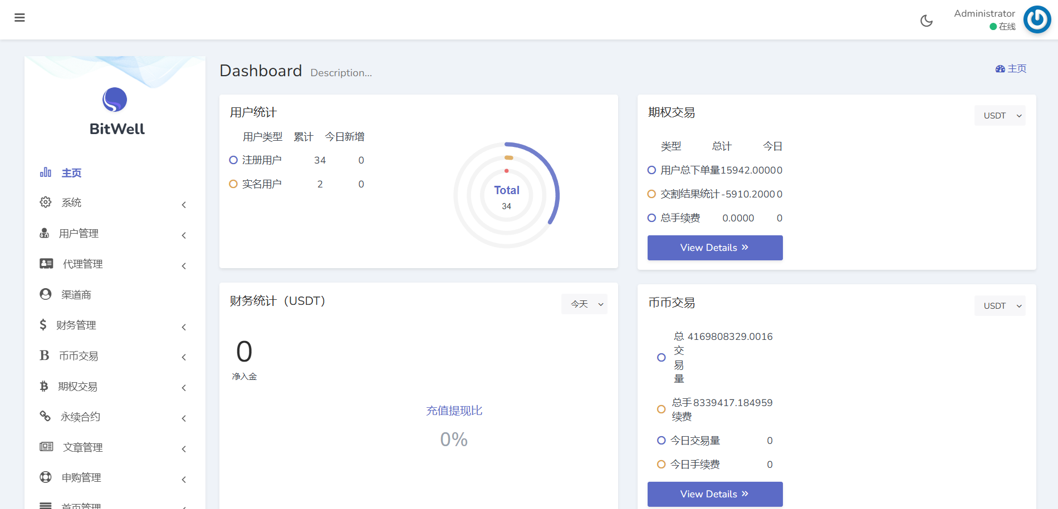Open the 期权交易 USDT currency dropdown
This screenshot has width=1058, height=509.
[x=1000, y=116]
